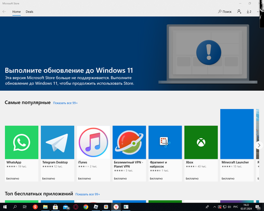Click the WhatsApp app name text
The image size is (264, 211).
tap(14, 162)
